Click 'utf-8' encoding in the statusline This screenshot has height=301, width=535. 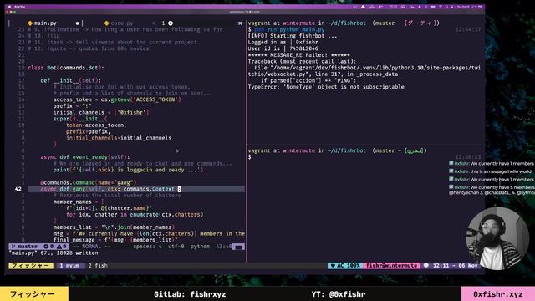176,247
